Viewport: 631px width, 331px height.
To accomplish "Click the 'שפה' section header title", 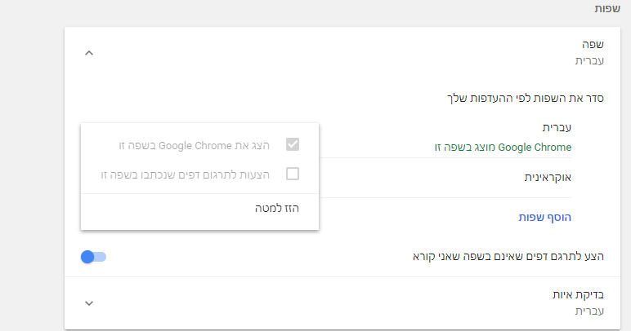I will (x=560, y=46).
